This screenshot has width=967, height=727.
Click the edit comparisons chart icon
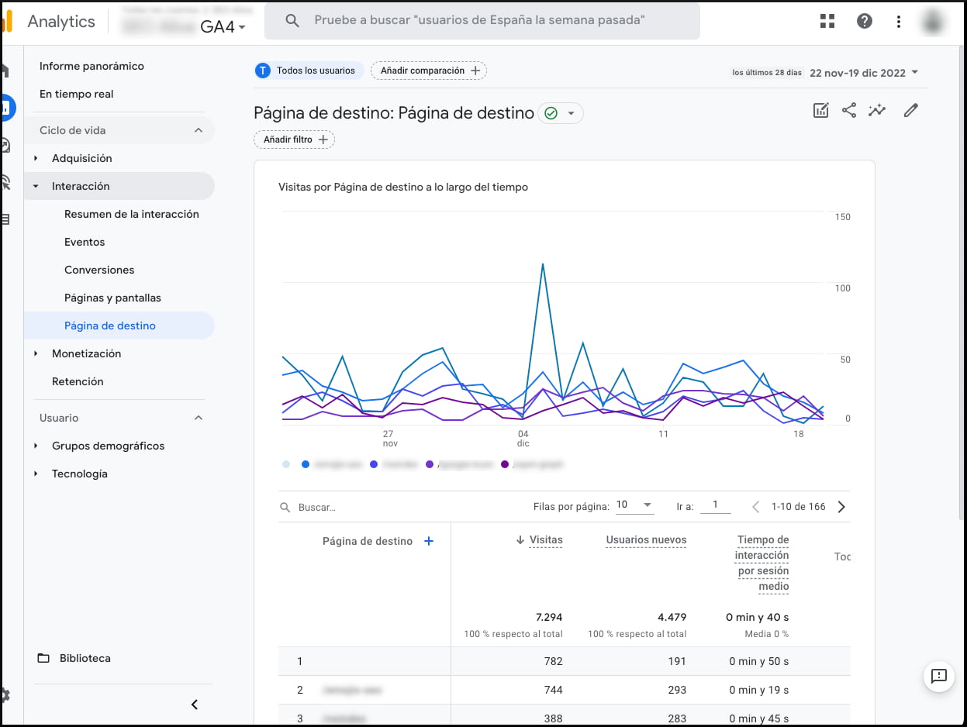[821, 110]
